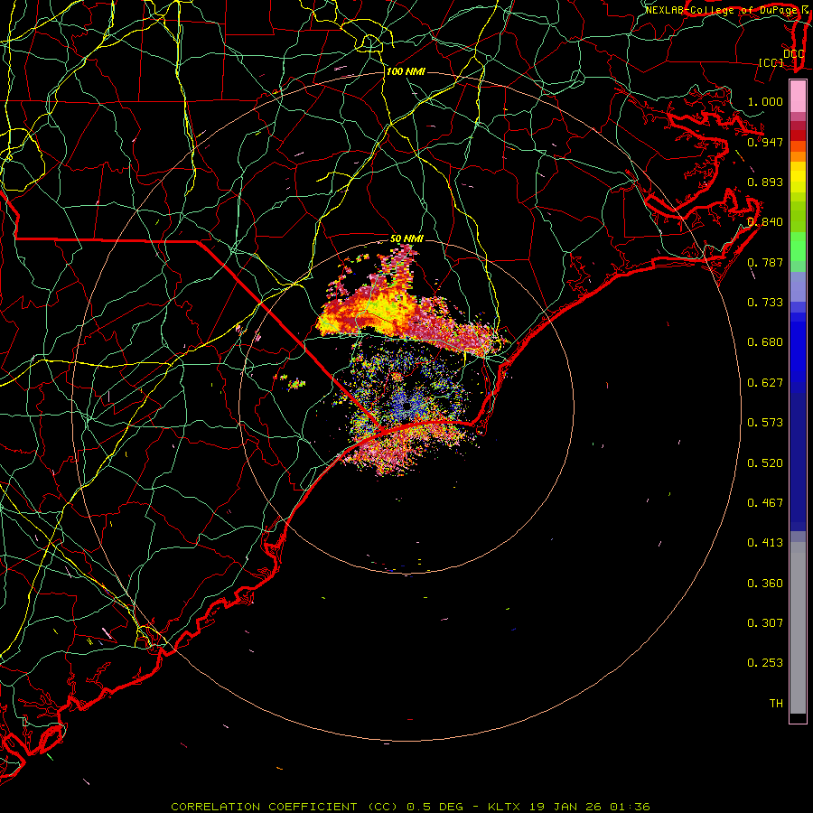The height and width of the screenshot is (813, 813).
Task: Click the 0.733 scale value
Action: (x=765, y=303)
